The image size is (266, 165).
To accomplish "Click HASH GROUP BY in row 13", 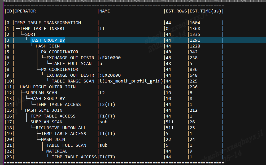I will point(48,99).
